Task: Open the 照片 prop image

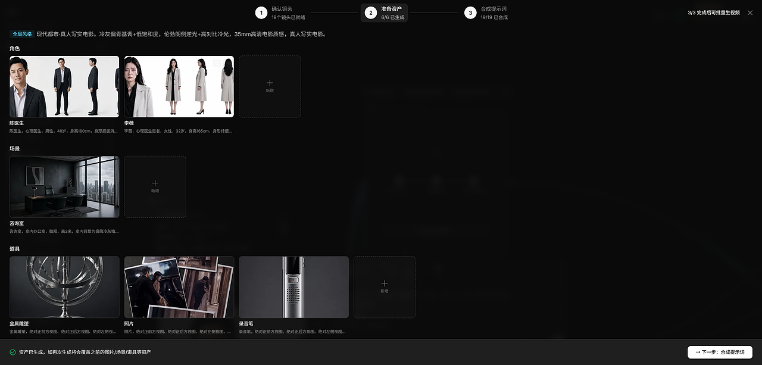Action: click(x=179, y=287)
